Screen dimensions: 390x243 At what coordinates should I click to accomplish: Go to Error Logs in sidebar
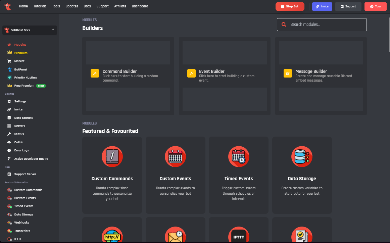(21, 150)
